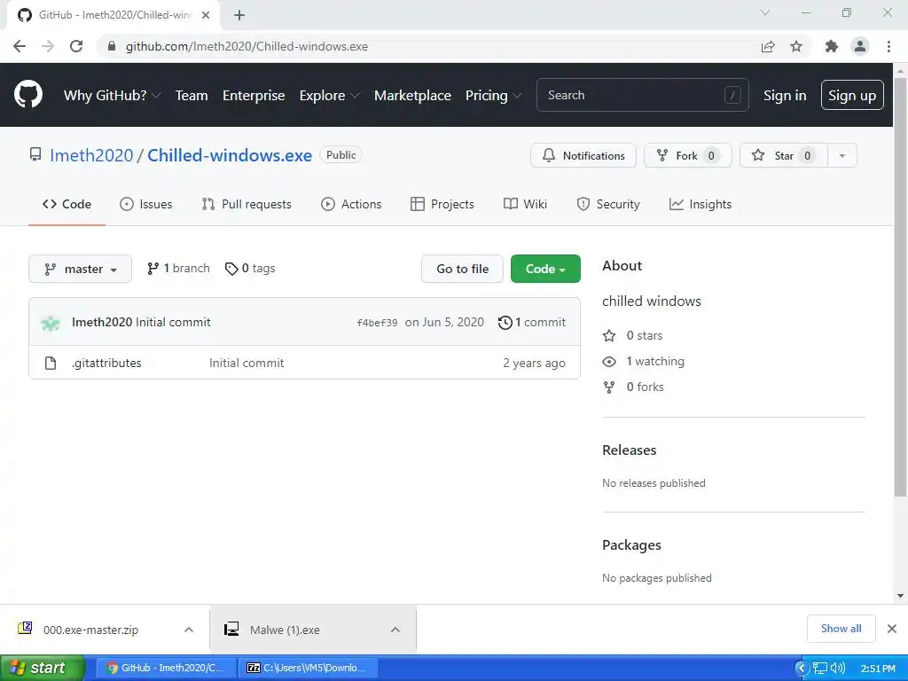Image resolution: width=908 pixels, height=681 pixels.
Task: Expand options for 000.exe-master.zip download
Action: coord(189,630)
